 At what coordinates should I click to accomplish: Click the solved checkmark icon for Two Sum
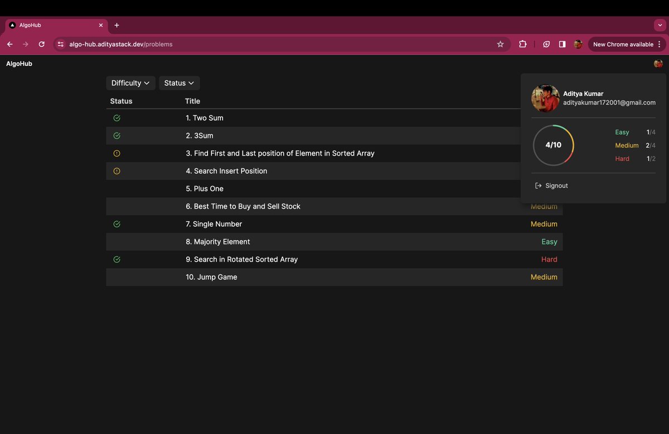tap(117, 118)
